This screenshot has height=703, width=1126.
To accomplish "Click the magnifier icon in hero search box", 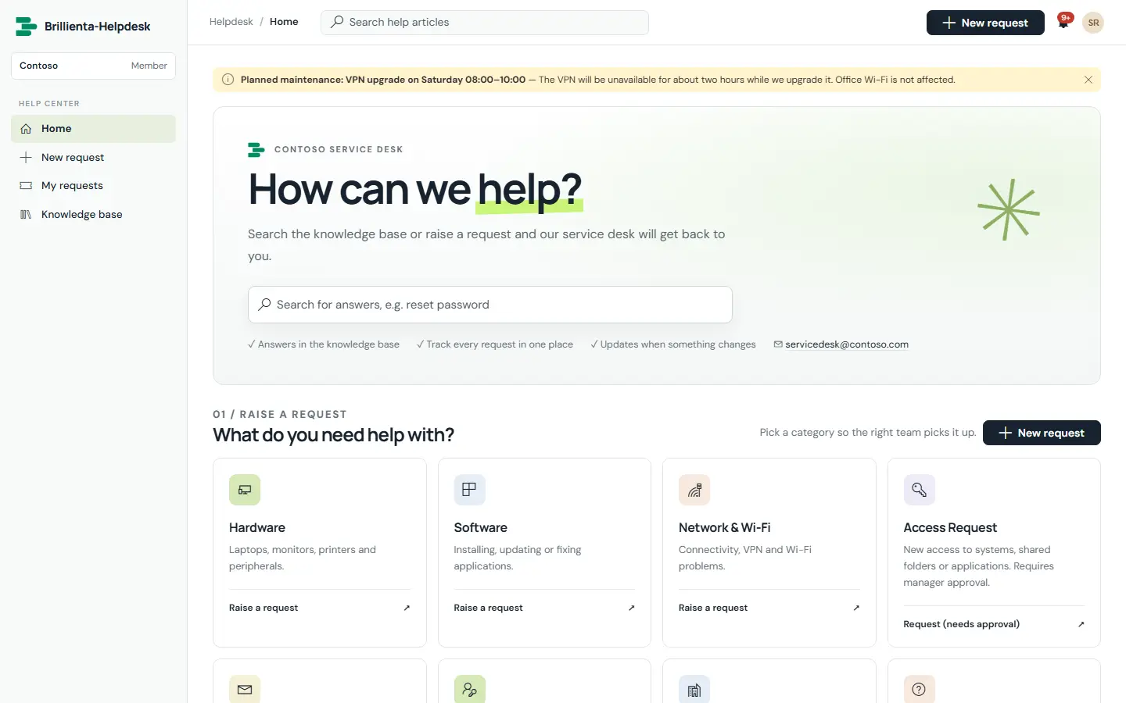I will pyautogui.click(x=264, y=305).
